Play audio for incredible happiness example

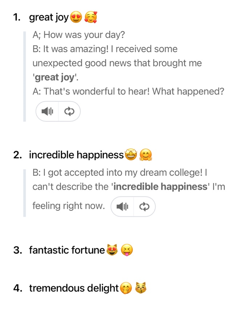[122, 207]
